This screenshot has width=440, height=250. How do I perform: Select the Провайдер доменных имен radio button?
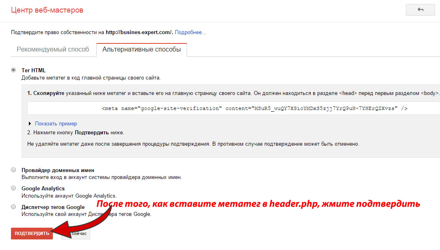click(13, 170)
